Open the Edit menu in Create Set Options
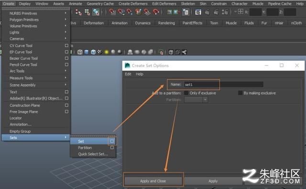Image resolution: width=306 pixels, height=189 pixels. point(128,74)
